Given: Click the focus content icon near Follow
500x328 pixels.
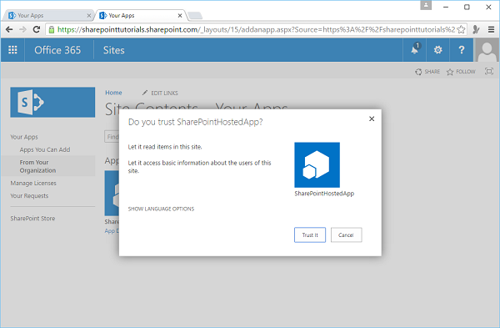Looking at the screenshot, I should (x=489, y=71).
